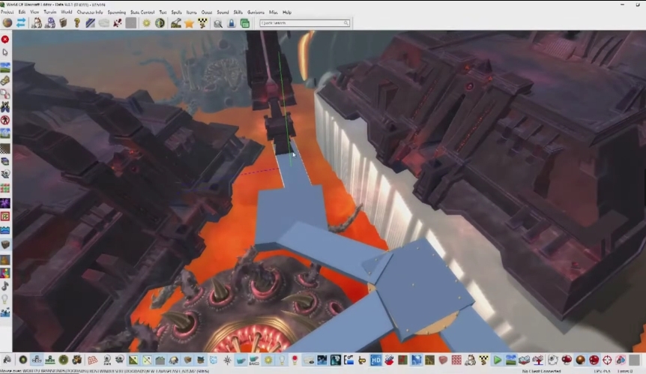The height and width of the screenshot is (374, 646).
Task: Click the red sphere icon in bottom toolbar
Action: [594, 361]
